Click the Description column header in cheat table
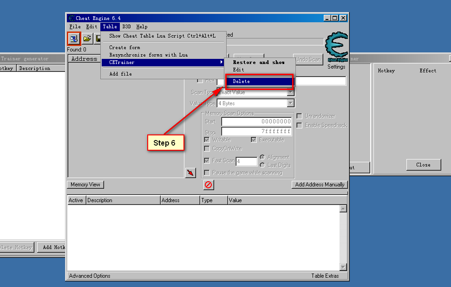The image size is (451, 287). (x=123, y=200)
